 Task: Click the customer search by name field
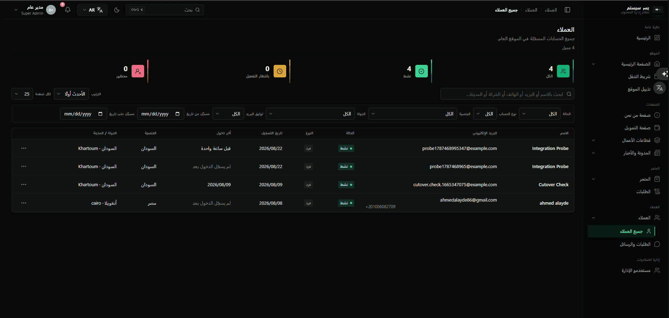(x=507, y=94)
